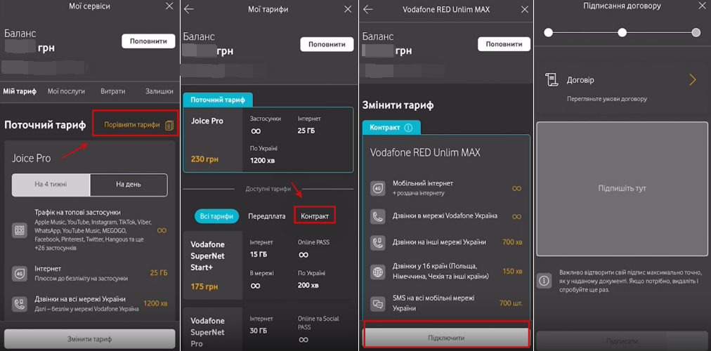Close the Мої тарифи screen
The height and width of the screenshot is (351, 711).
[x=348, y=9]
